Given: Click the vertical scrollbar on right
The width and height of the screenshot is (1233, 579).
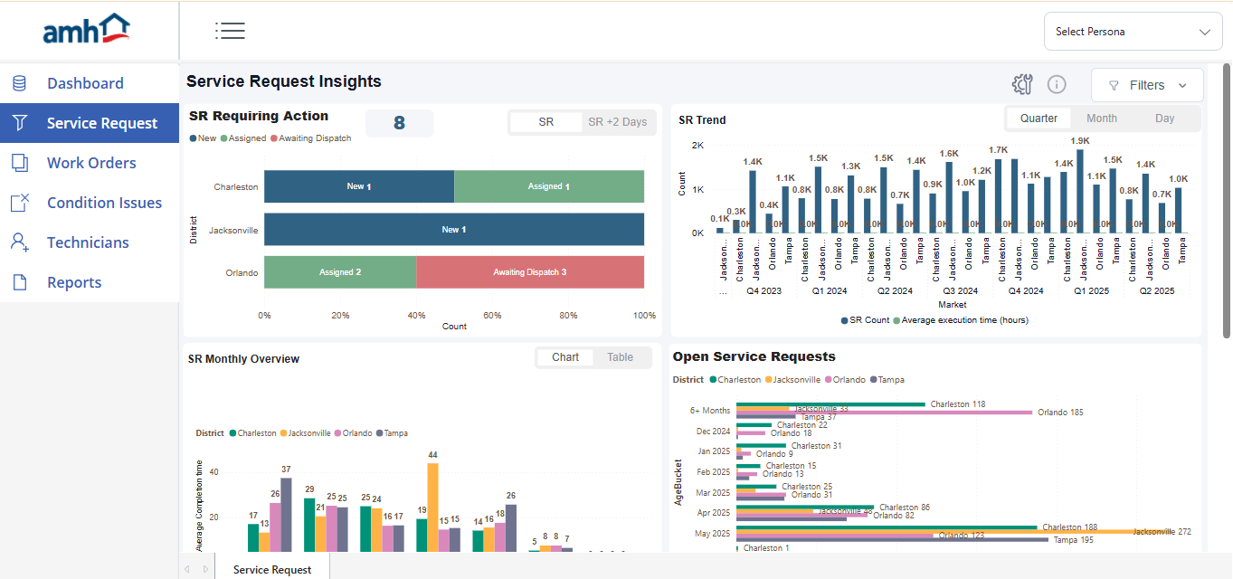Looking at the screenshot, I should [x=1226, y=199].
